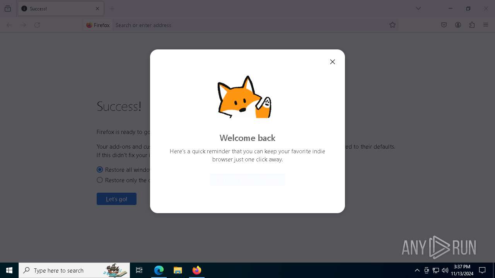
Task: Click the faded dialog primary button
Action: pyautogui.click(x=247, y=180)
